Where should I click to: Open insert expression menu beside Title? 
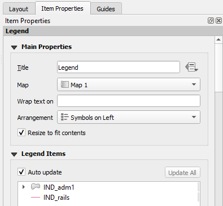[191, 67]
